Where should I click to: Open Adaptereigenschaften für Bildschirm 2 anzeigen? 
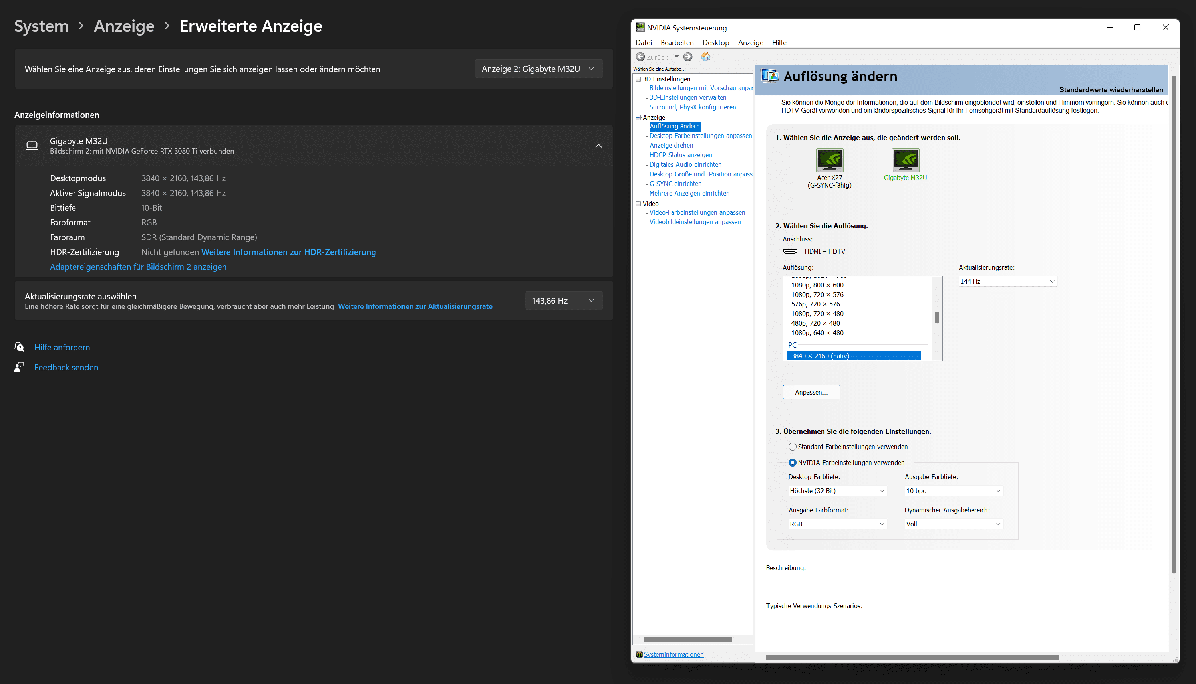pyautogui.click(x=138, y=267)
